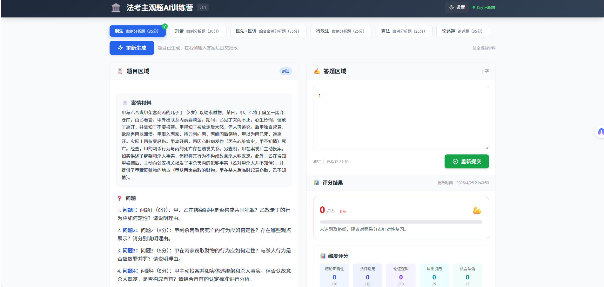Viewport: 604px width, 287px height.
Task: Click the clipboard icon beside 题目区域
Action: click(x=120, y=71)
